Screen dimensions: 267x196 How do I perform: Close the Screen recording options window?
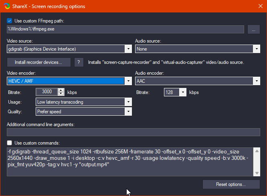(x=260, y=6)
